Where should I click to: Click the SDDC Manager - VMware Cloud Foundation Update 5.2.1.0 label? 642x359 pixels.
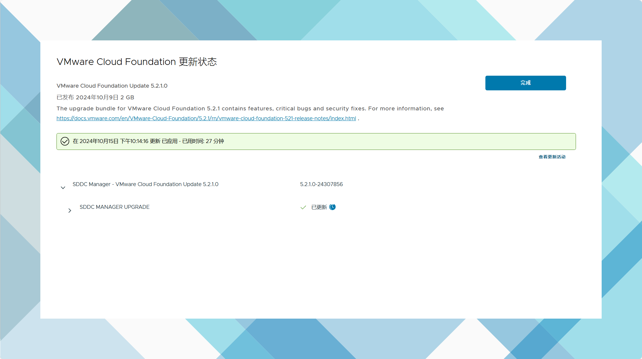click(x=146, y=184)
